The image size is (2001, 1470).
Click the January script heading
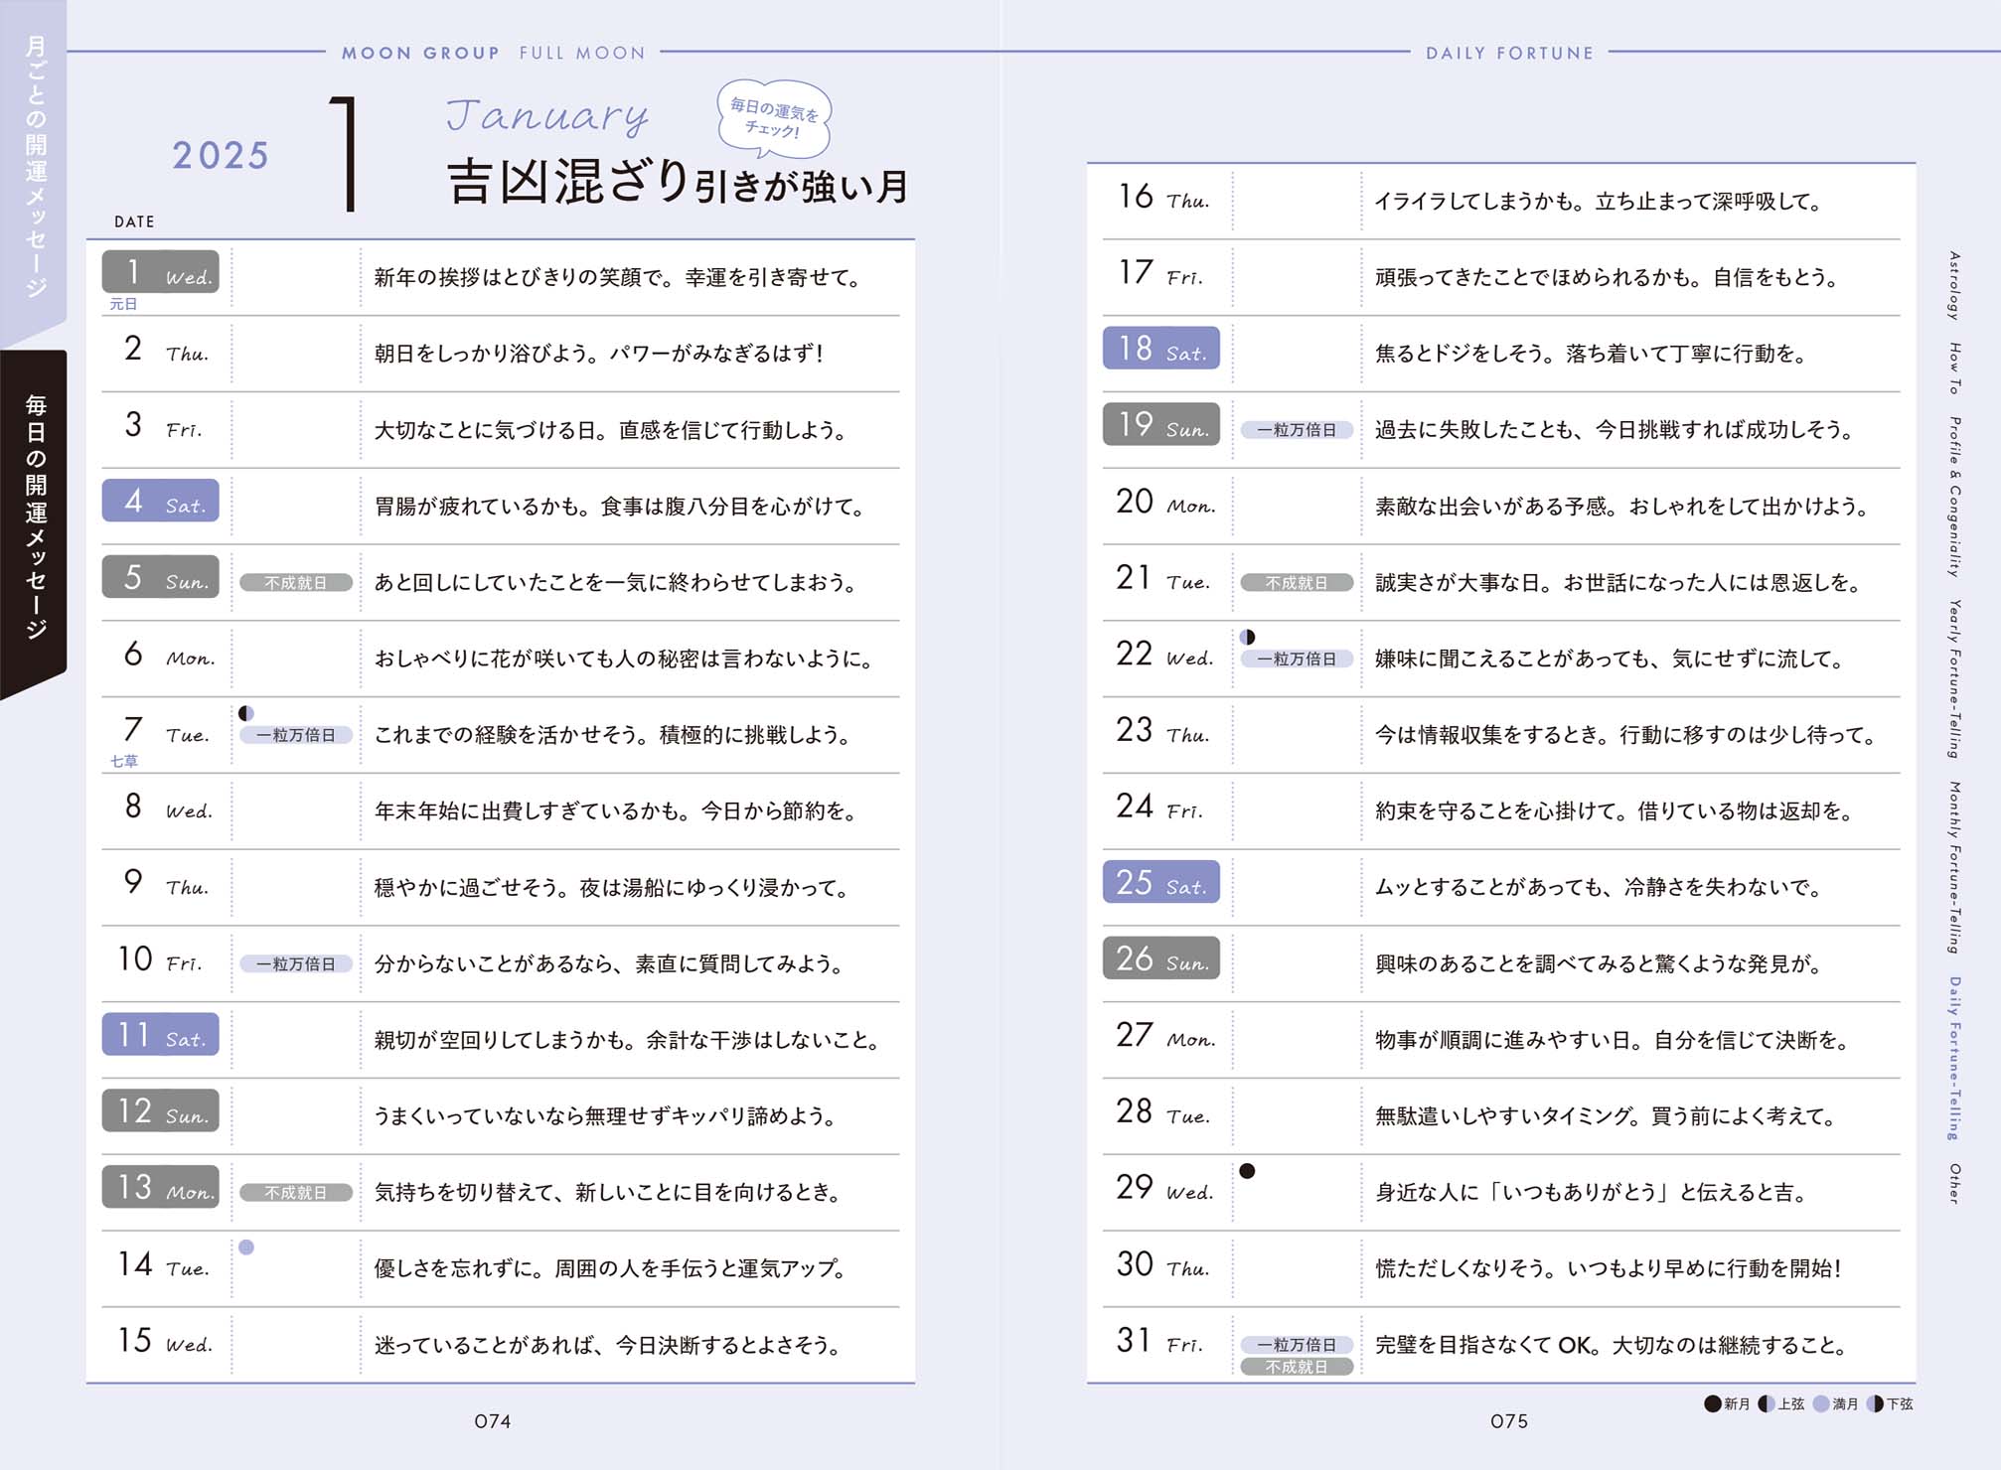tap(547, 117)
